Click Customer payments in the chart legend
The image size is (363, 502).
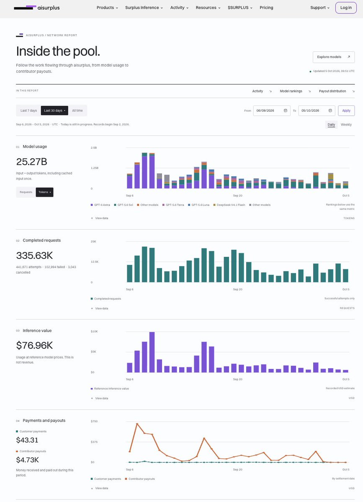coord(106,479)
